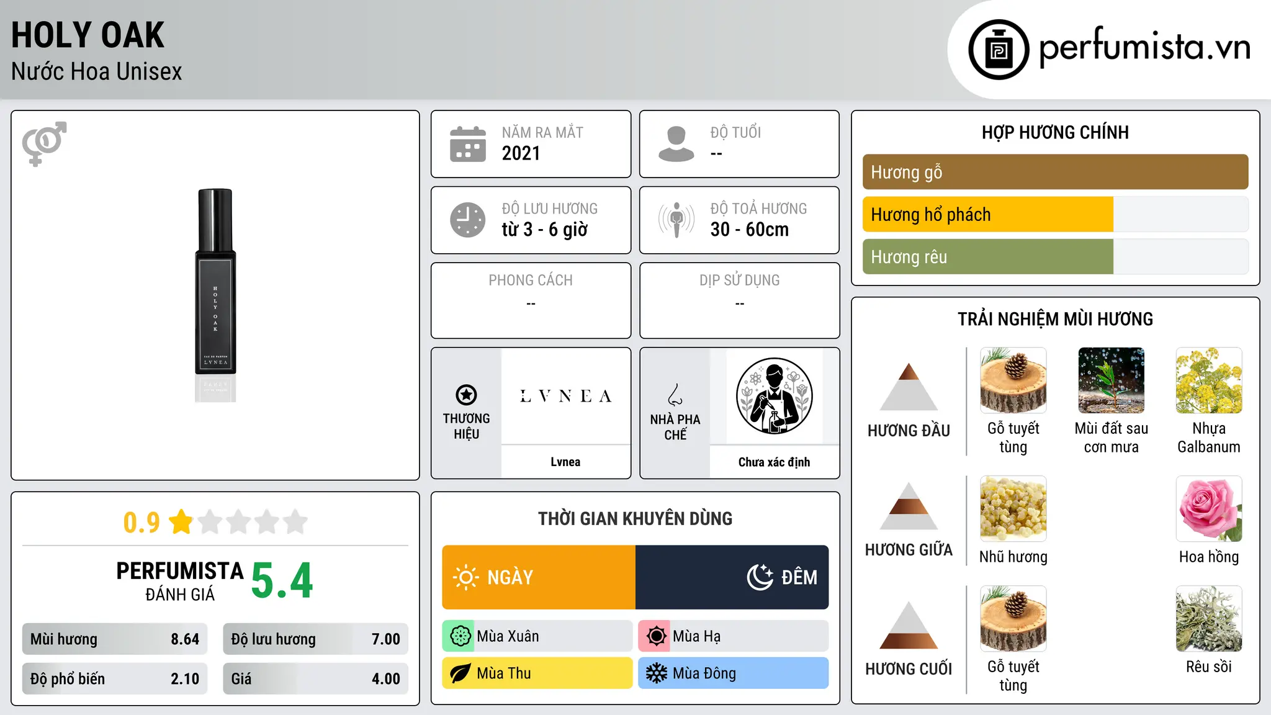The height and width of the screenshot is (715, 1271).
Task: Click the perfumer illustration above Chưa xác định
Action: (774, 396)
